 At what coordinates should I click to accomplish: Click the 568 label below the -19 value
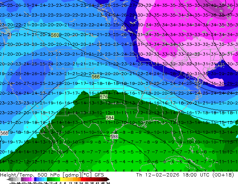point(96,77)
